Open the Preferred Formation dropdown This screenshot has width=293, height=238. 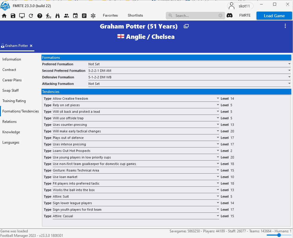[x=289, y=64]
